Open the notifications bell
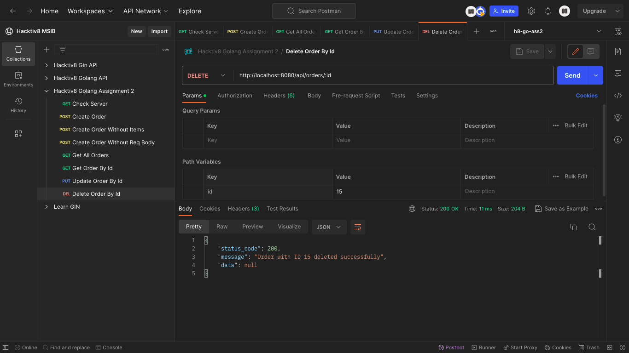 tap(548, 11)
